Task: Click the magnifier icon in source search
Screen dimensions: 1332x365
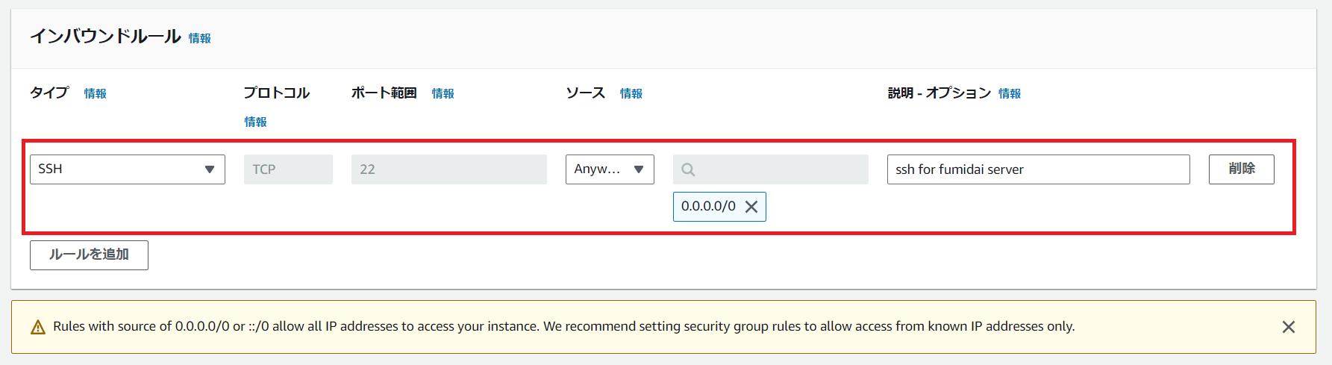Action: 688,170
